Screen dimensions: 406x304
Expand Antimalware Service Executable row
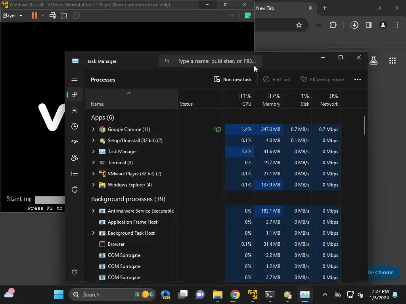point(93,211)
